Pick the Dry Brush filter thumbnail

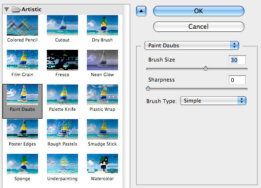(102, 25)
